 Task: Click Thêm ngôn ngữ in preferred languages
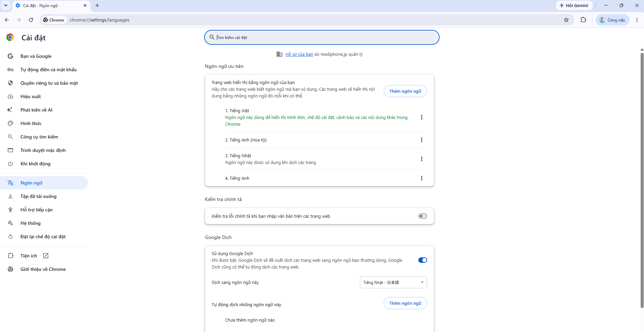coord(405,91)
